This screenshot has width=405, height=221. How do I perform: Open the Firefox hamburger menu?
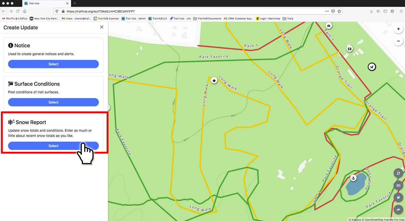pos(401,11)
